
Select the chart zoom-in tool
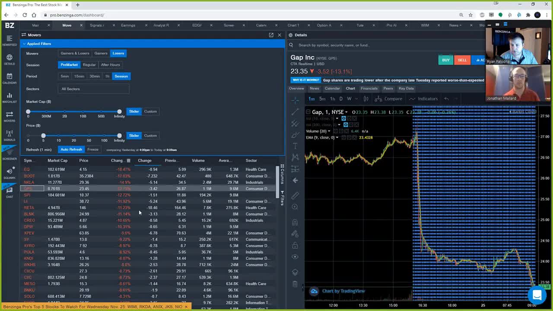(295, 207)
